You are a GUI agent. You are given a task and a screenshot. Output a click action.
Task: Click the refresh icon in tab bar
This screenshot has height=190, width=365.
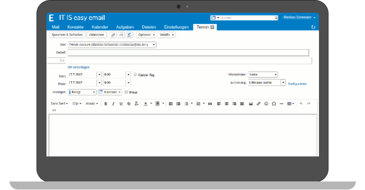click(x=313, y=27)
